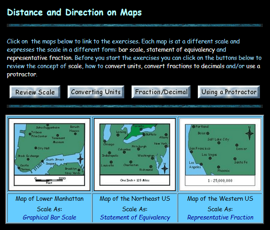Open the Western US map thumbnail
The height and width of the screenshot is (230, 270).
click(x=220, y=155)
